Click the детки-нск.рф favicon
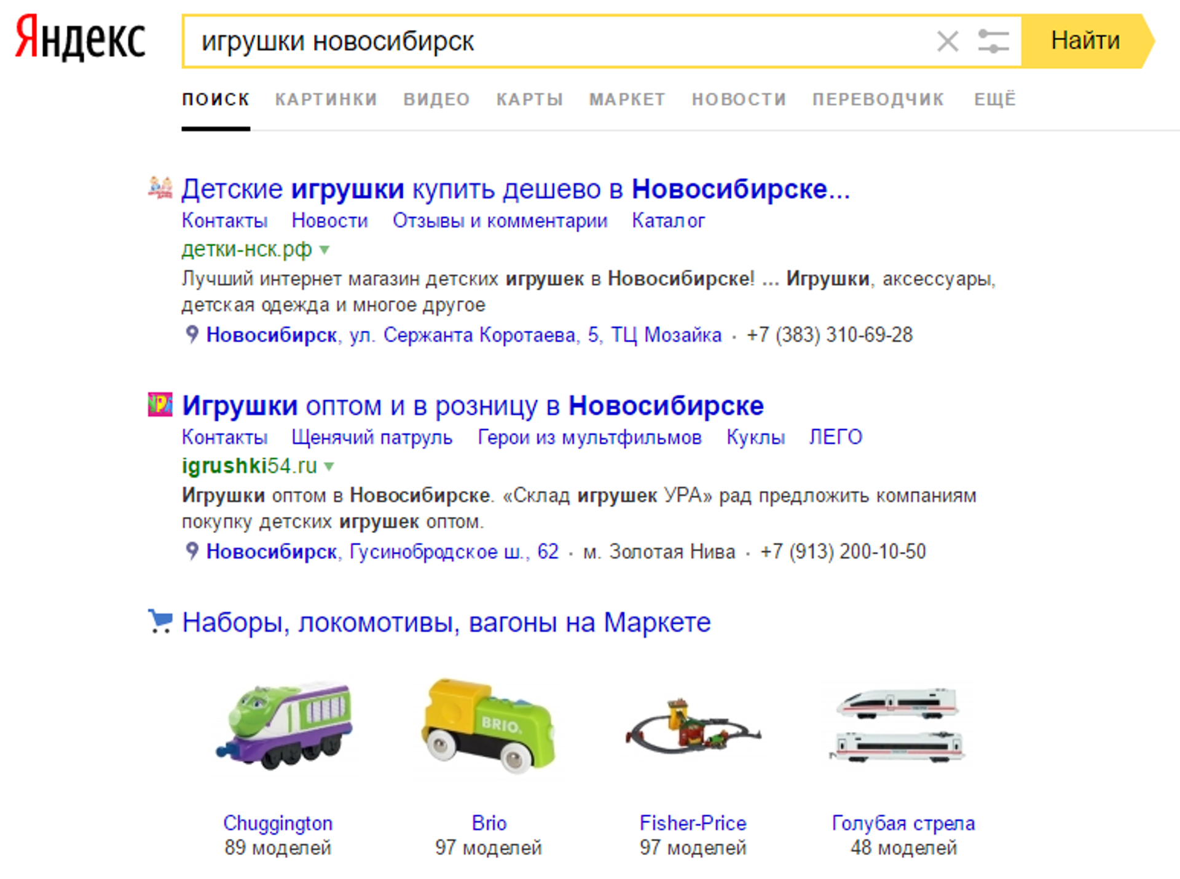The image size is (1180, 879). (160, 188)
